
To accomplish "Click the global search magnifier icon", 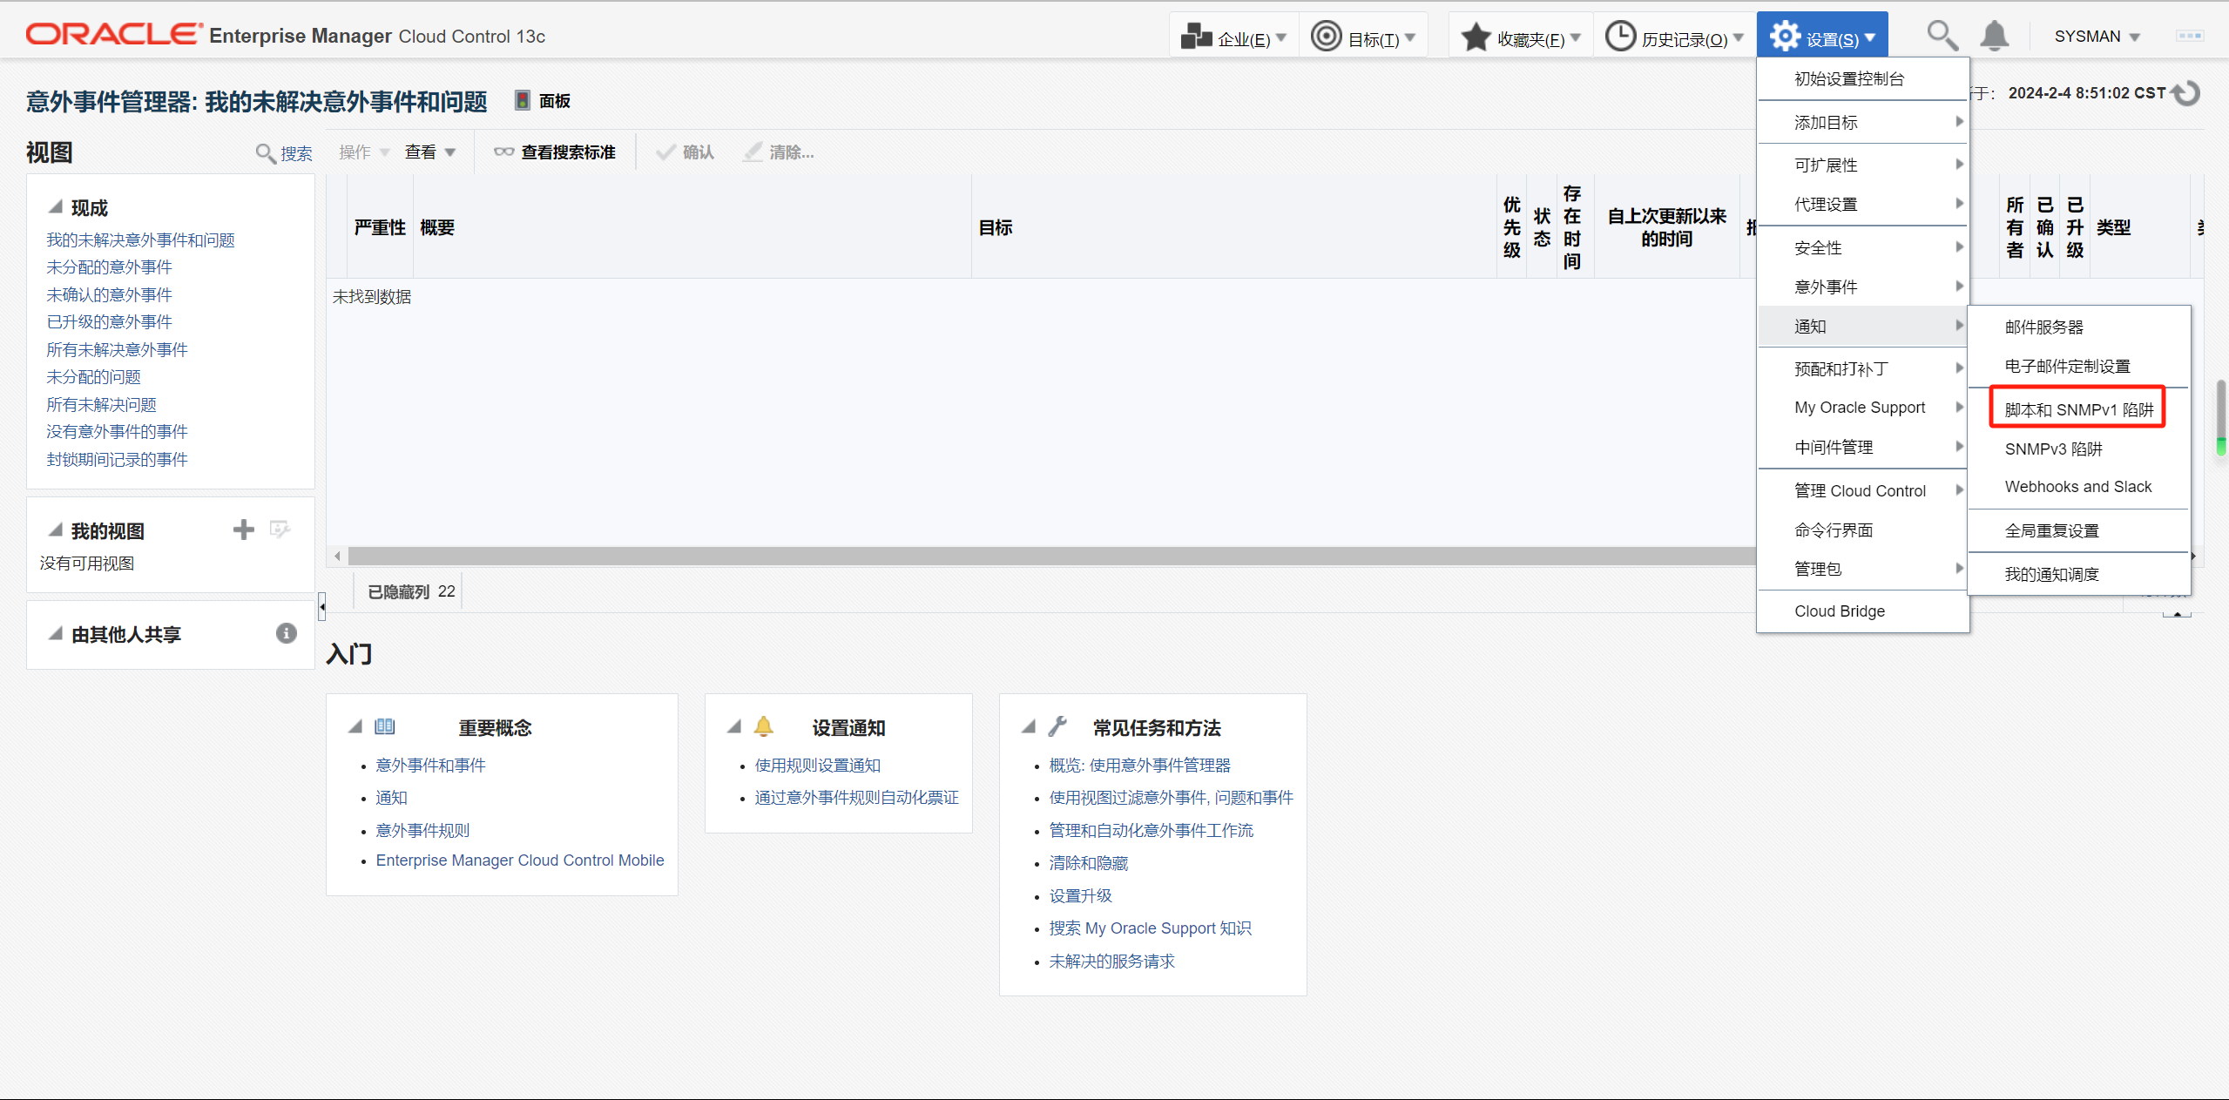I will click(1942, 36).
